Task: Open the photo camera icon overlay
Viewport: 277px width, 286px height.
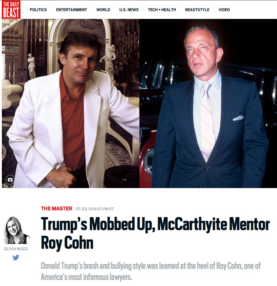Action: pos(10,179)
